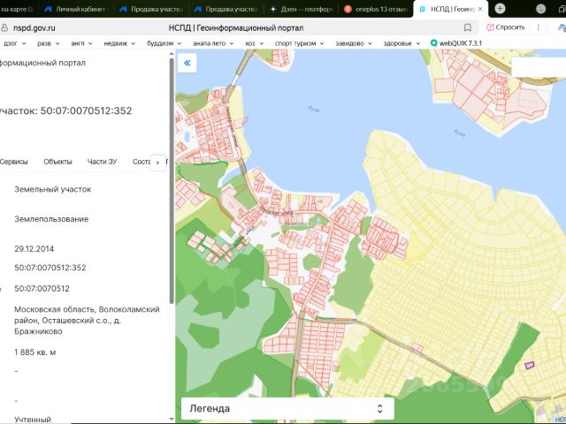This screenshot has width=566, height=424.
Task: Select the Объекты tab
Action: (57, 162)
